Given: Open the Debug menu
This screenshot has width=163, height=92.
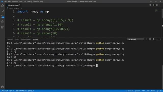Looking at the screenshot, I should pos(30,2).
